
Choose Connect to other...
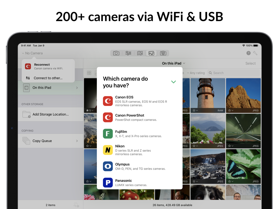[48, 78]
